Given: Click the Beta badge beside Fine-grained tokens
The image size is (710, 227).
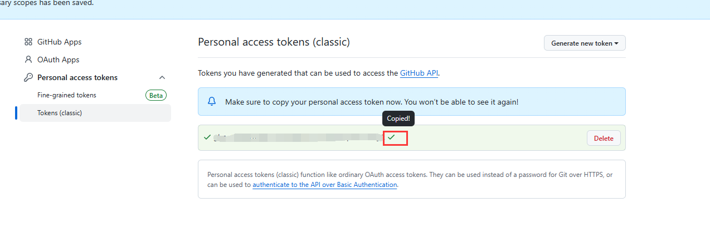Looking at the screenshot, I should coord(156,95).
